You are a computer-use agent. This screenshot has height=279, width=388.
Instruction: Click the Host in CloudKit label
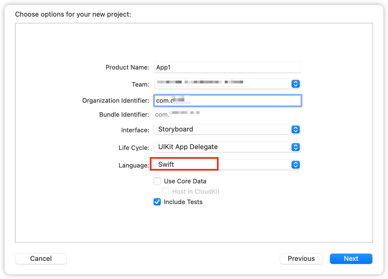click(196, 191)
